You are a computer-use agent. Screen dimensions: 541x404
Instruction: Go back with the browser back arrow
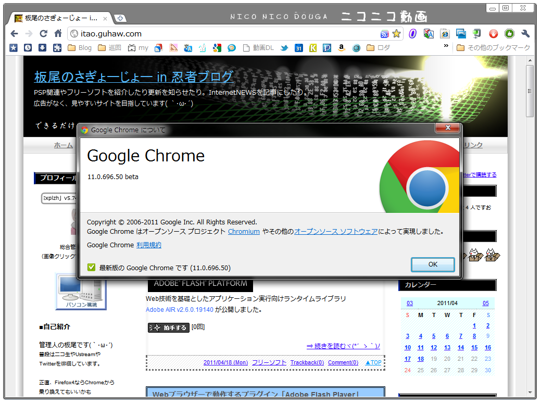click(14, 33)
